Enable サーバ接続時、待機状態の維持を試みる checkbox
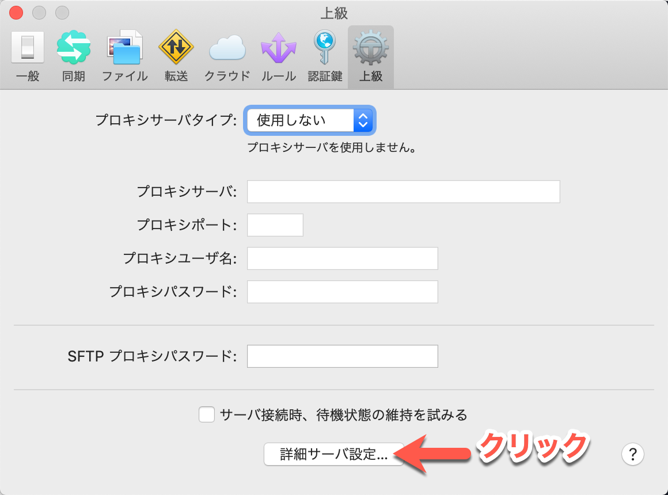Image resolution: width=668 pixels, height=495 pixels. 207,414
